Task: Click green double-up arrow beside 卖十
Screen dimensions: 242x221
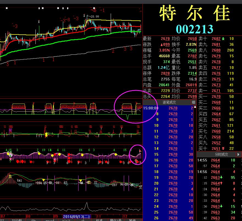Action: [x=223, y=39]
